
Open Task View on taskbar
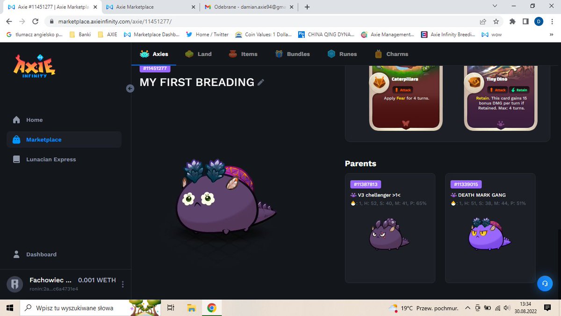pos(171,308)
